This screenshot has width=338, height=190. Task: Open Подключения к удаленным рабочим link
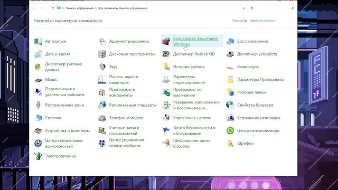(64, 91)
